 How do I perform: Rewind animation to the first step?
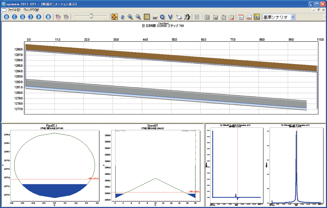pyautogui.click(x=7, y=17)
